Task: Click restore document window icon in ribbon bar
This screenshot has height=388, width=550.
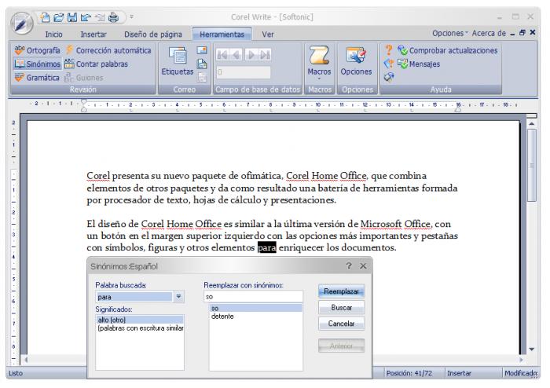Action: click(522, 33)
